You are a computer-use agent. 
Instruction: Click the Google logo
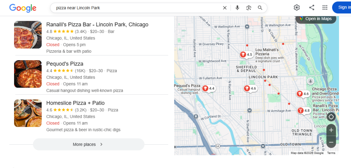[x=23, y=8]
